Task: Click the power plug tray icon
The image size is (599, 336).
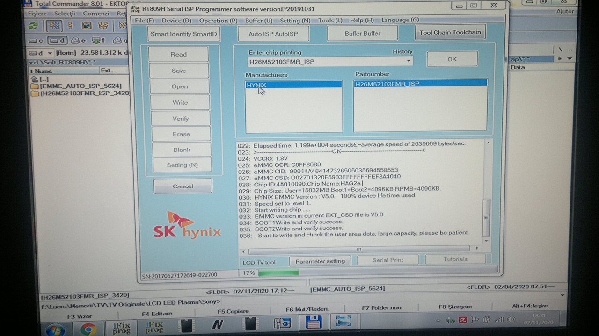Action: click(x=486, y=320)
